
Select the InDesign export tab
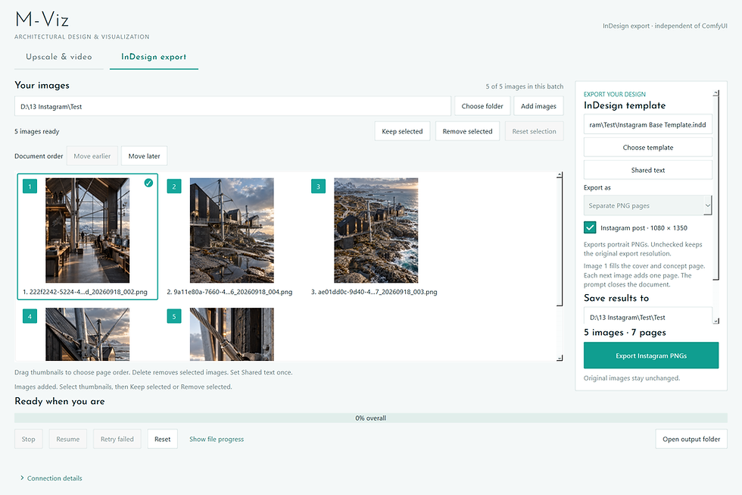(154, 57)
